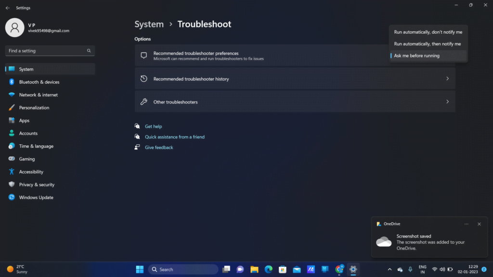This screenshot has height=277, width=493.
Task: Click System in the breadcrumb
Action: pyautogui.click(x=149, y=24)
